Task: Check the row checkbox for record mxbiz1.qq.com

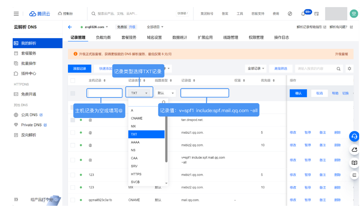Action: pyautogui.click(x=72, y=132)
